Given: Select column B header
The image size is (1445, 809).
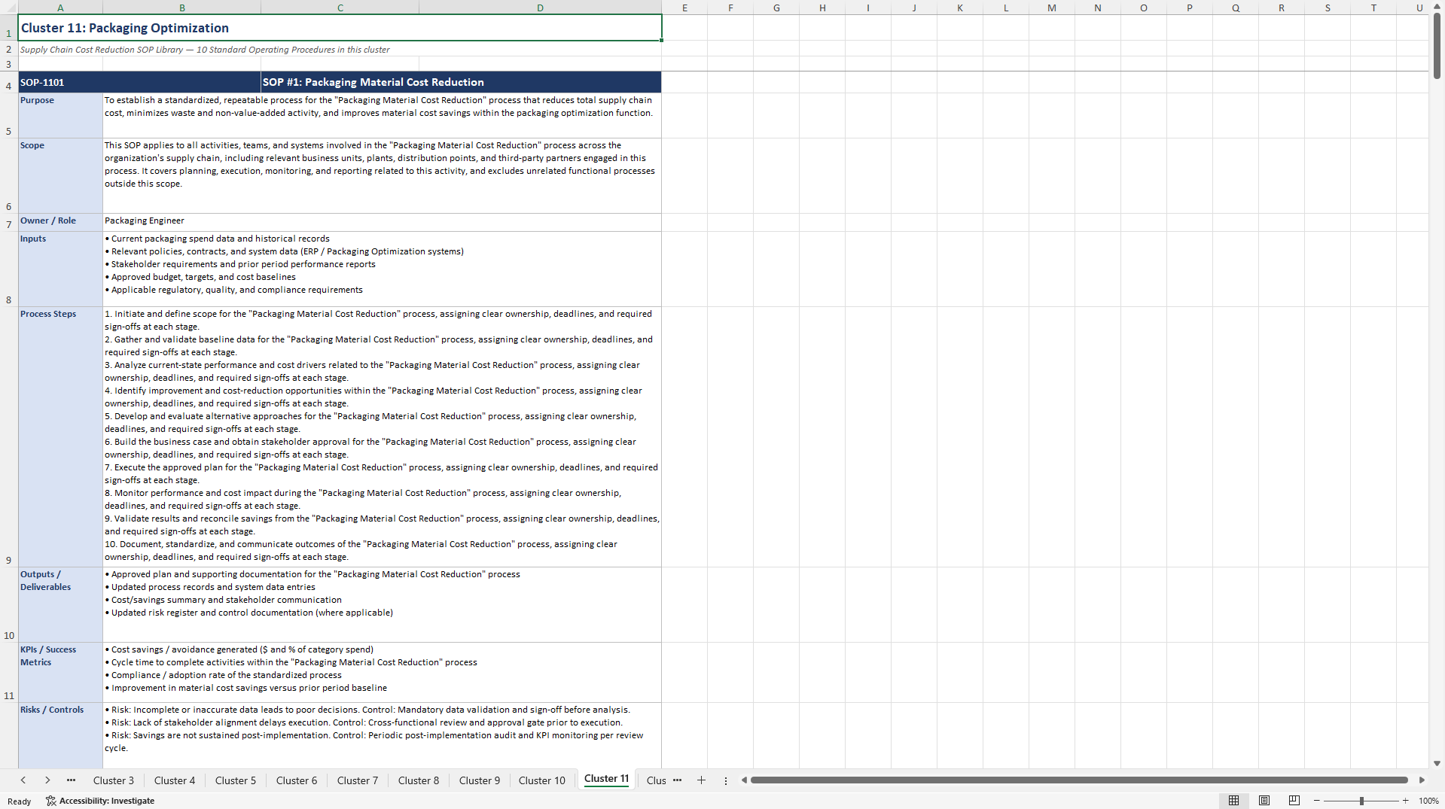Looking at the screenshot, I should [x=181, y=8].
